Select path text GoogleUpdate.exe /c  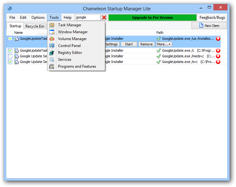[x=178, y=50]
